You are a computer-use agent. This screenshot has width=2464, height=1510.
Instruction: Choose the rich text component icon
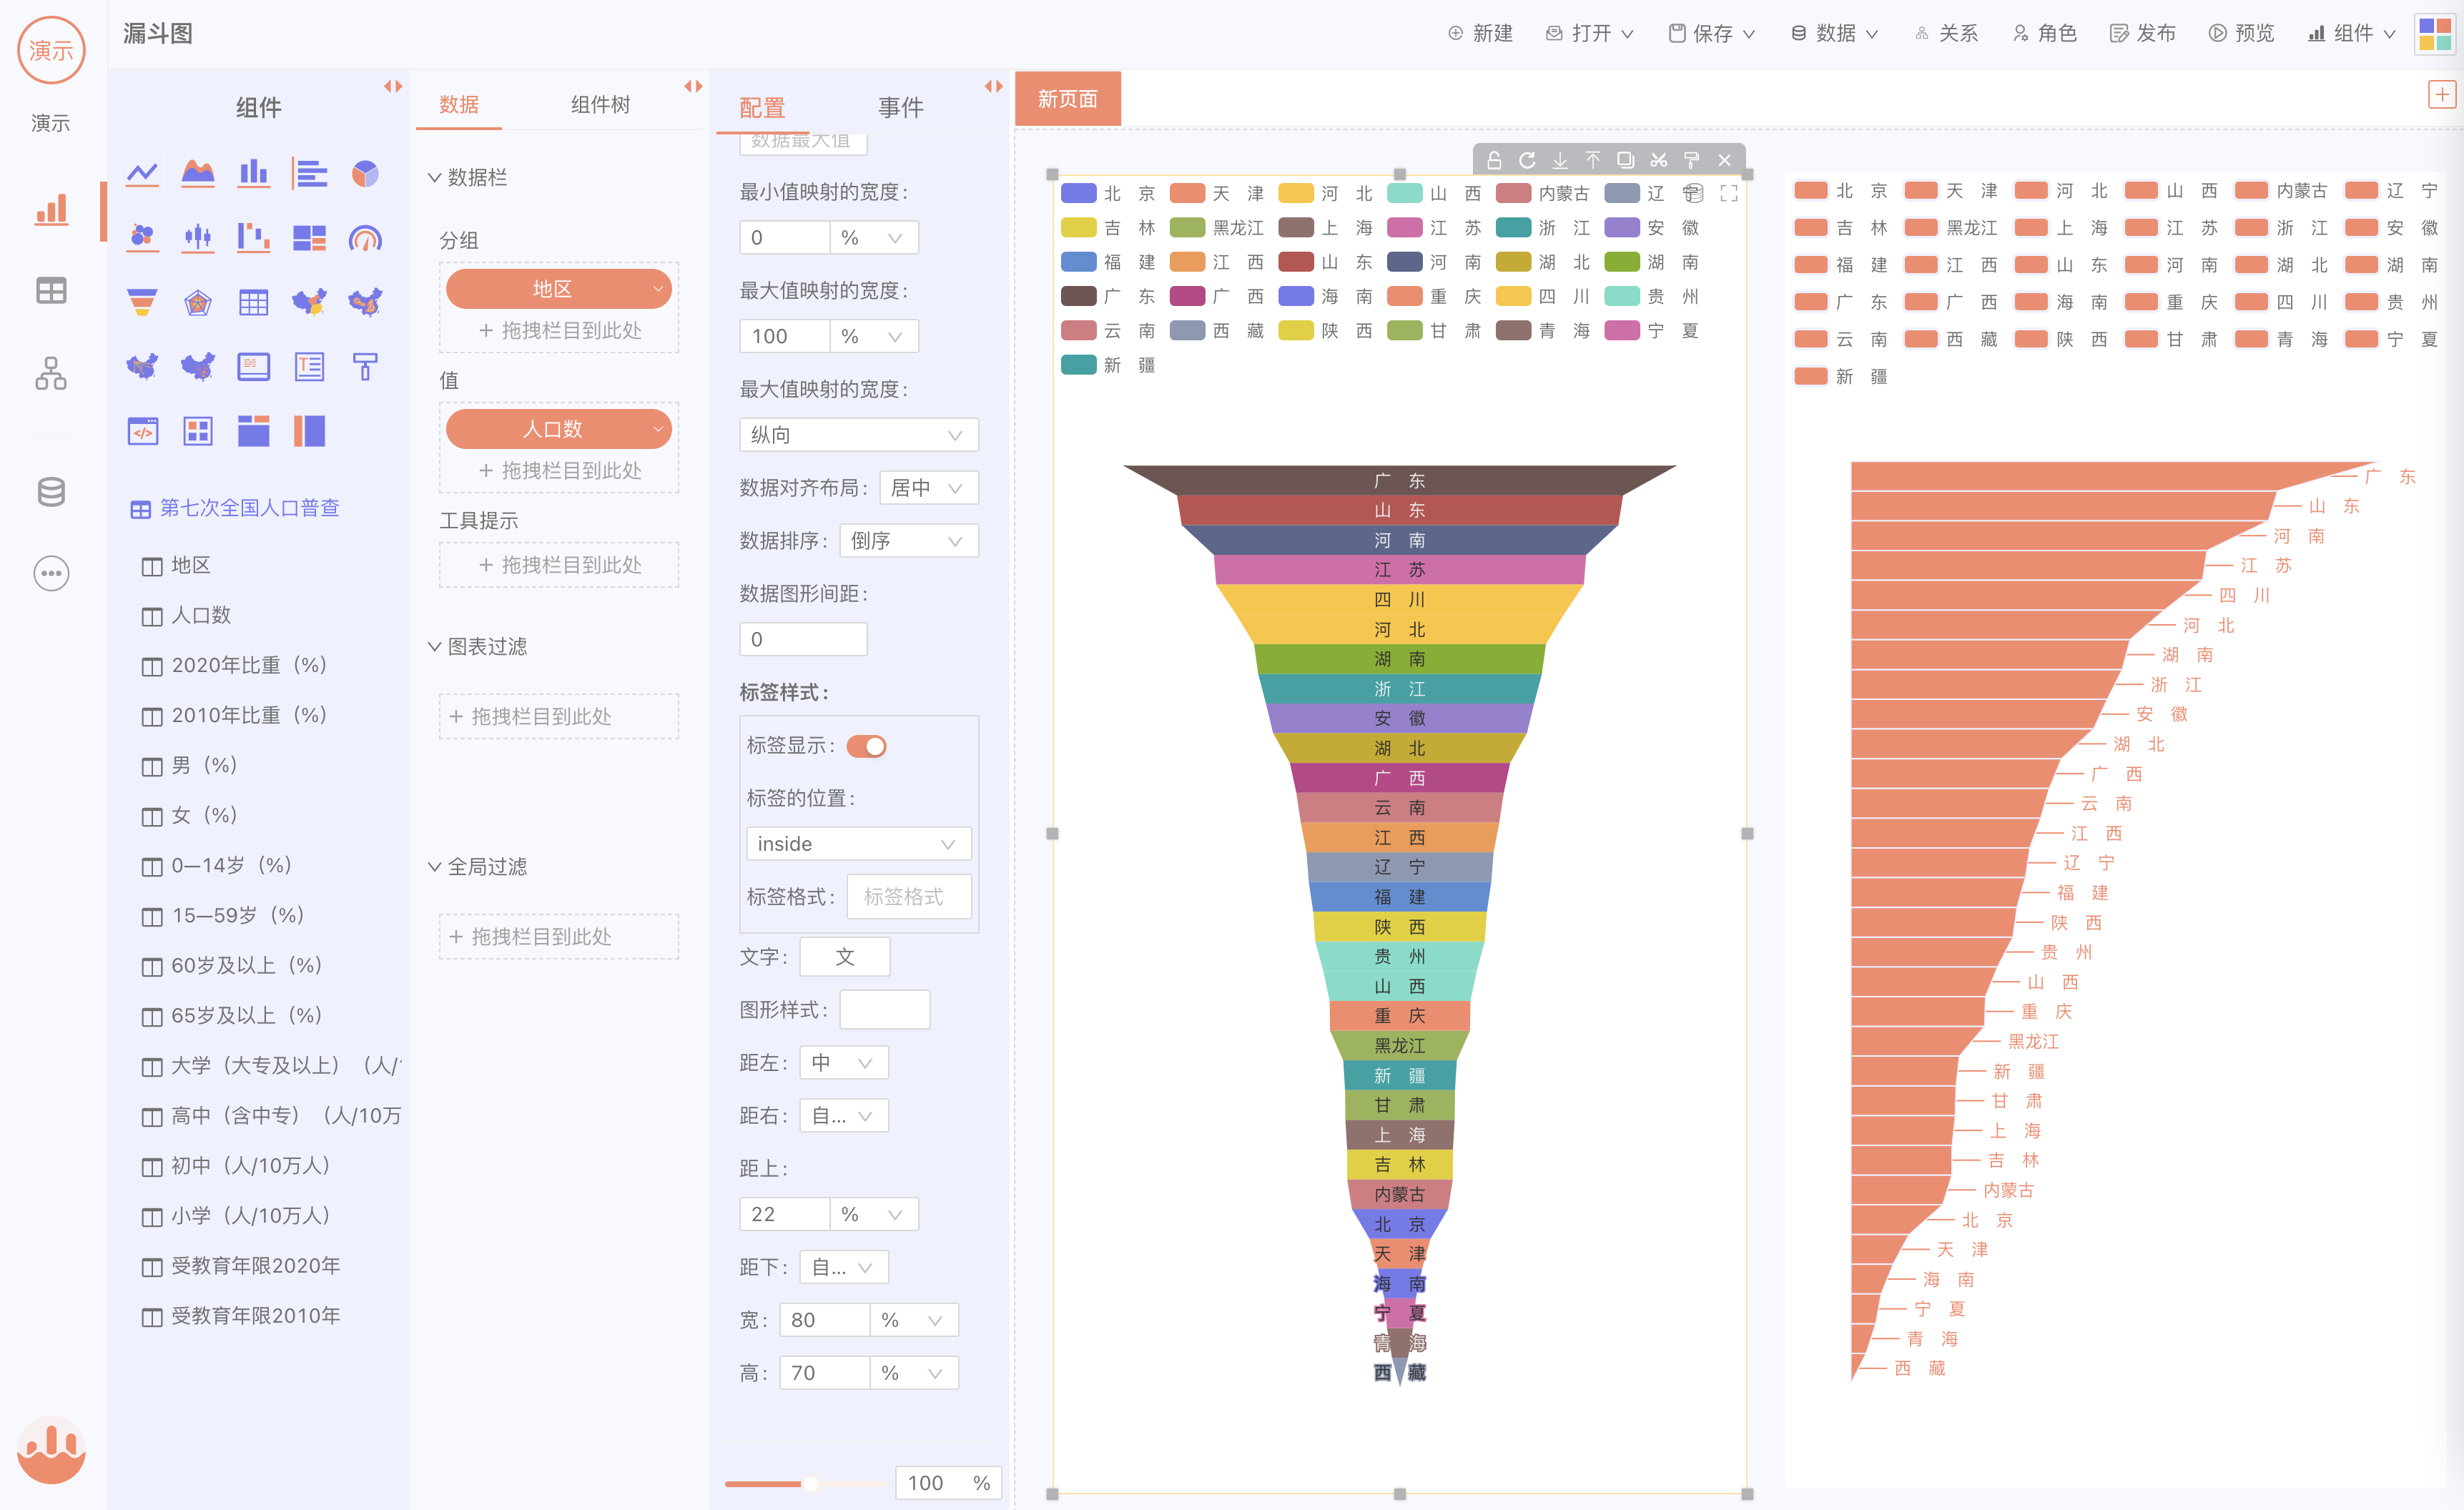[x=309, y=367]
